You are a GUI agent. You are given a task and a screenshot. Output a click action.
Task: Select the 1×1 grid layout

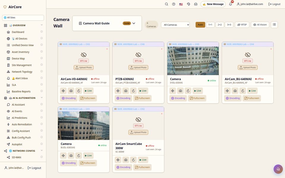(210, 25)
